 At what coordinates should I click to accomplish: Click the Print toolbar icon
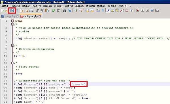(31, 10)
